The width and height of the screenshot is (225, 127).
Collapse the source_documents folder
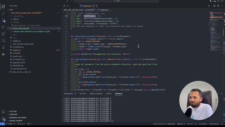coord(21,28)
